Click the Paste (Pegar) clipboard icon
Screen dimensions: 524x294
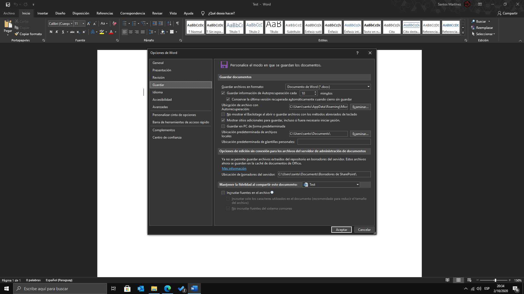coord(8,24)
